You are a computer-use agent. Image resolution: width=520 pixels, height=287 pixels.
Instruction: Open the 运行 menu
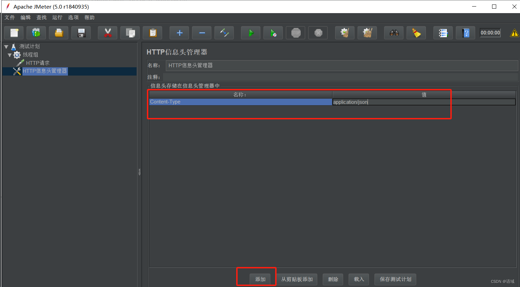(x=57, y=18)
